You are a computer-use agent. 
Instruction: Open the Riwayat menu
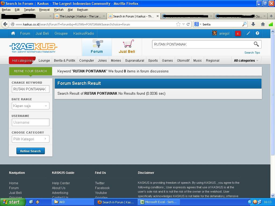click(x=44, y=10)
